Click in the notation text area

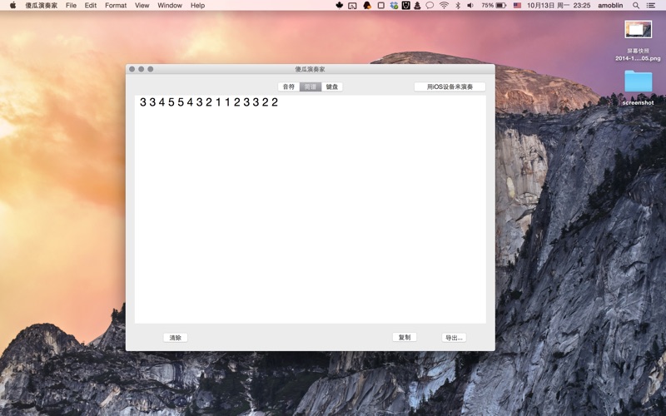pos(311,210)
